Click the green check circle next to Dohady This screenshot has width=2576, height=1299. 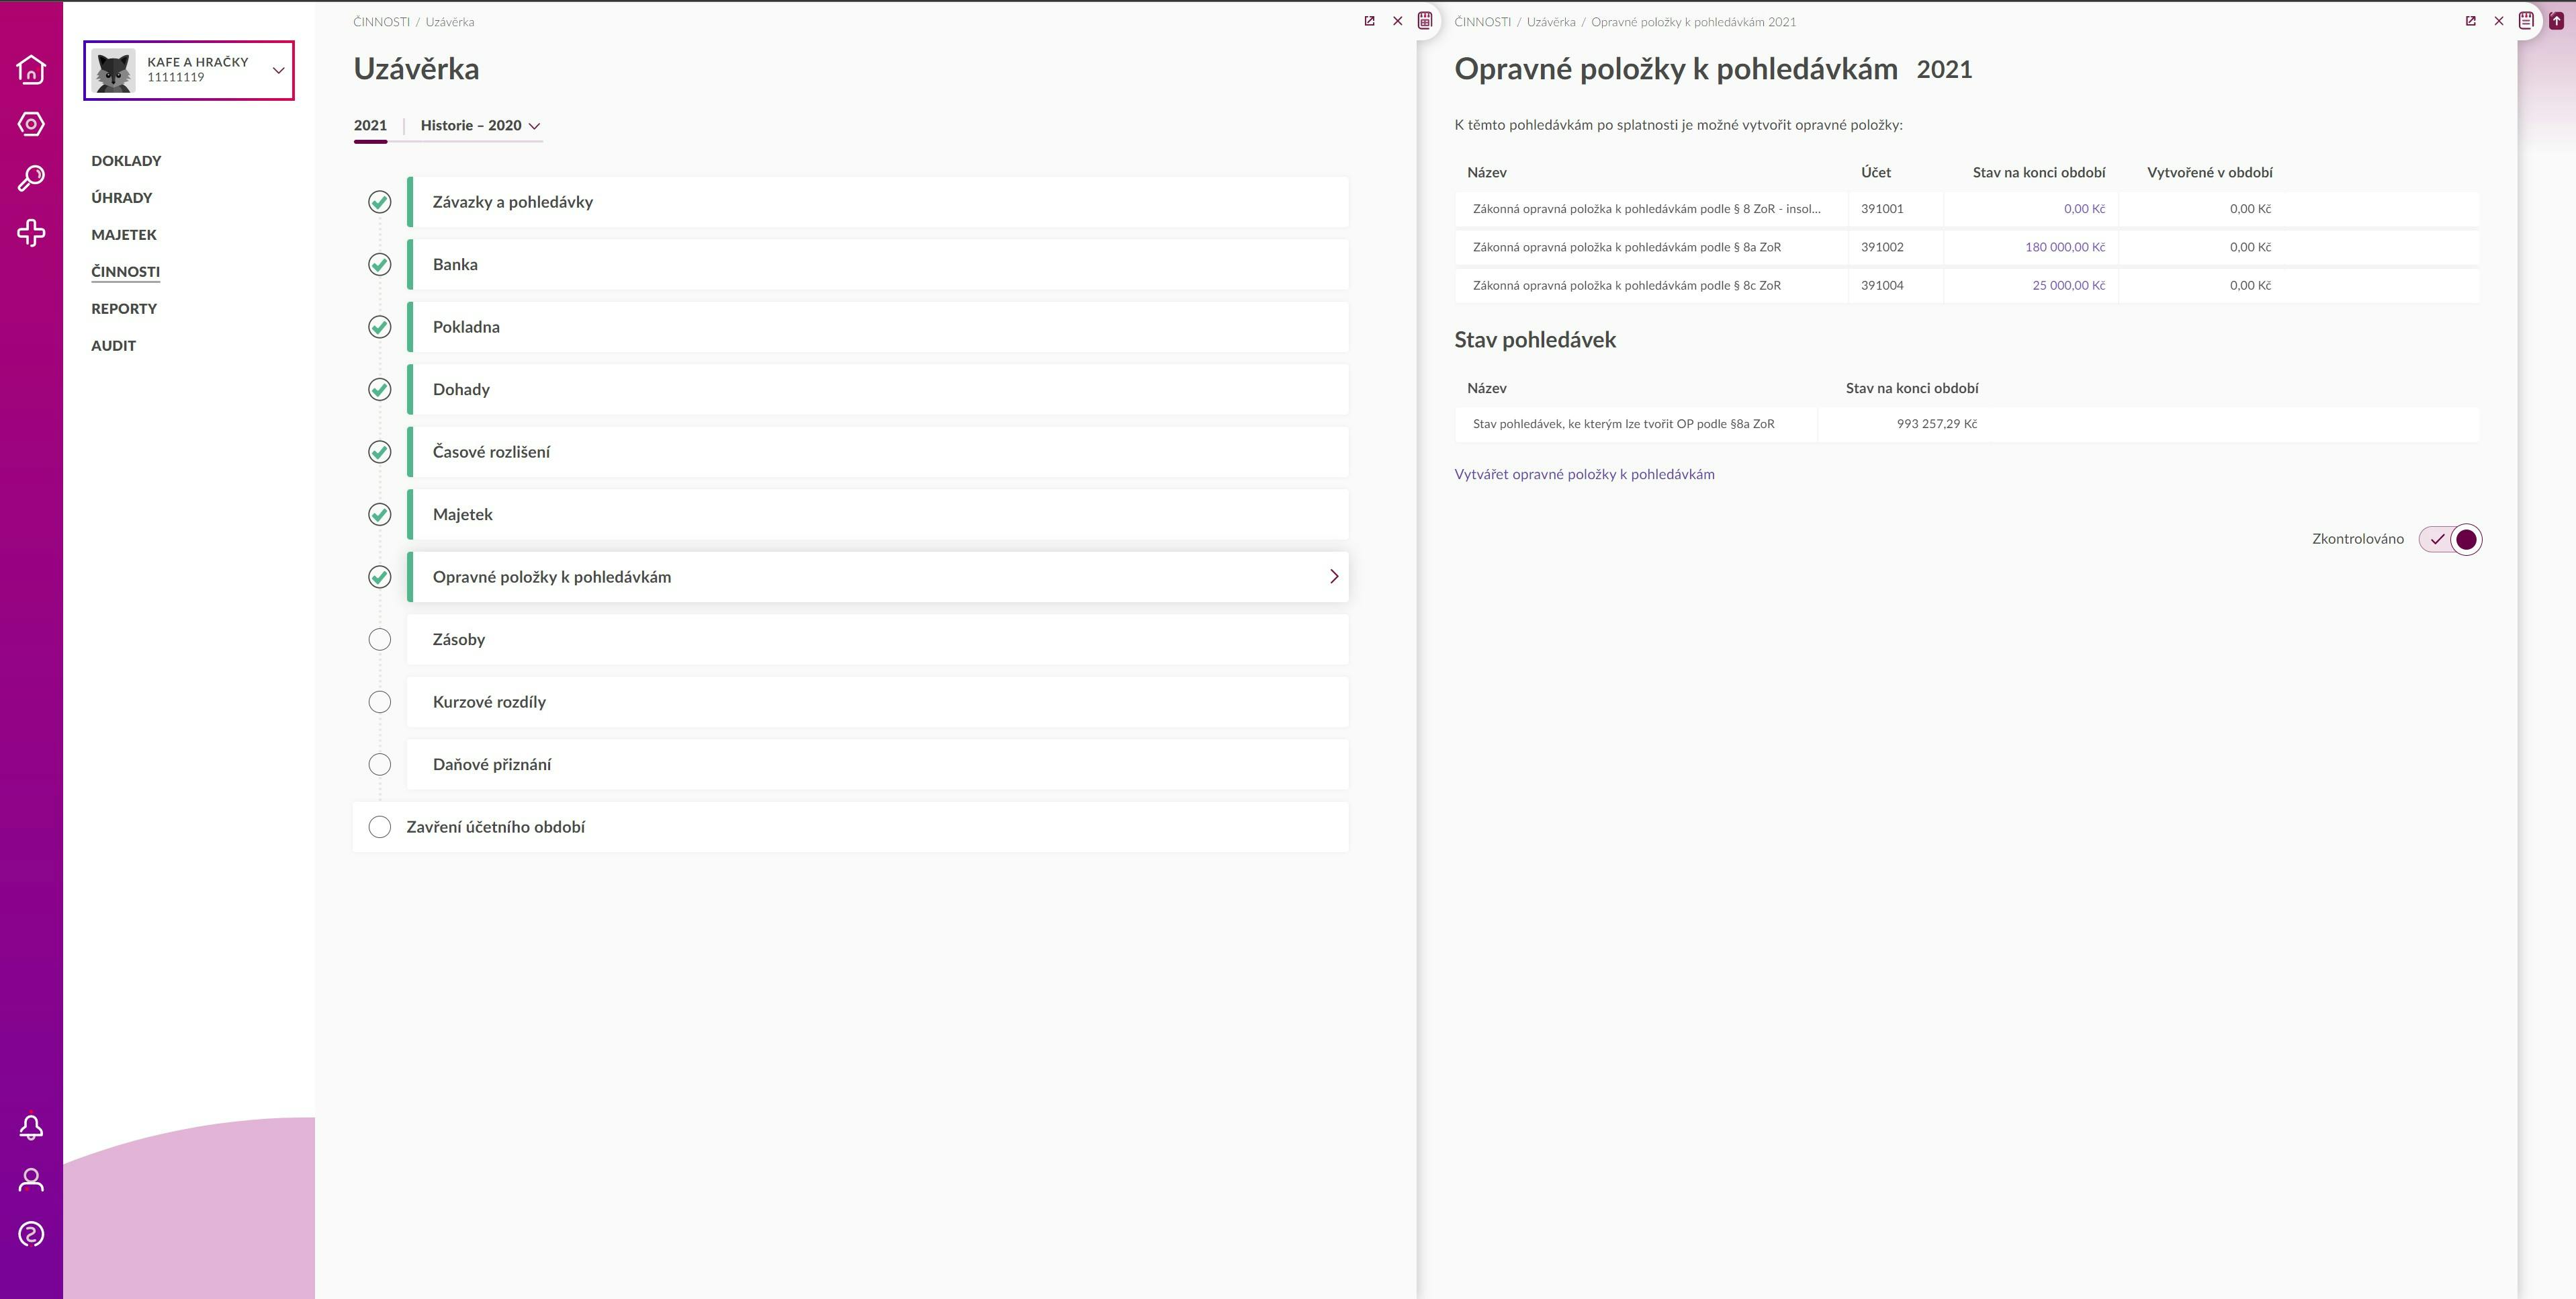pos(379,389)
